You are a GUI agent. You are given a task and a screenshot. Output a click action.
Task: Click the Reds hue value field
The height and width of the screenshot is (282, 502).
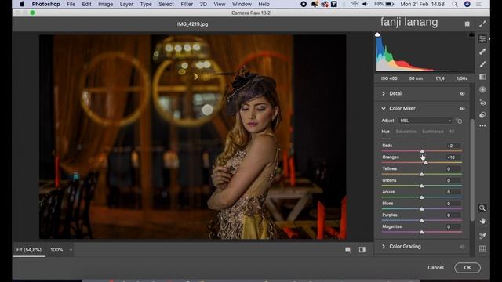tap(453, 146)
